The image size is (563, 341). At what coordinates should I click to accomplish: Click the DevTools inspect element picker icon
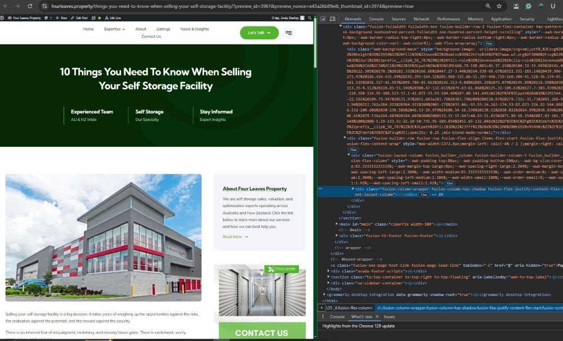click(324, 19)
